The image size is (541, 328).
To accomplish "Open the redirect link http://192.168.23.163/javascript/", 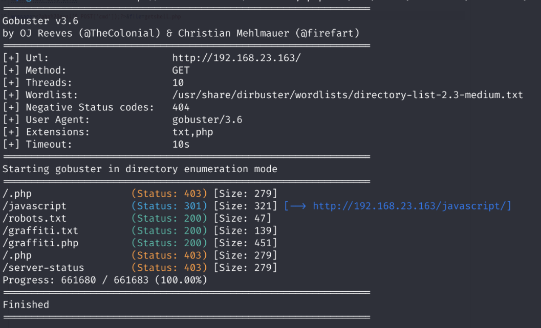I will point(409,206).
